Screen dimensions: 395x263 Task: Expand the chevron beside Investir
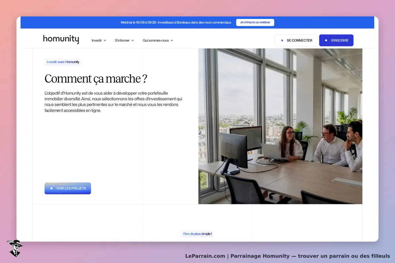(105, 40)
